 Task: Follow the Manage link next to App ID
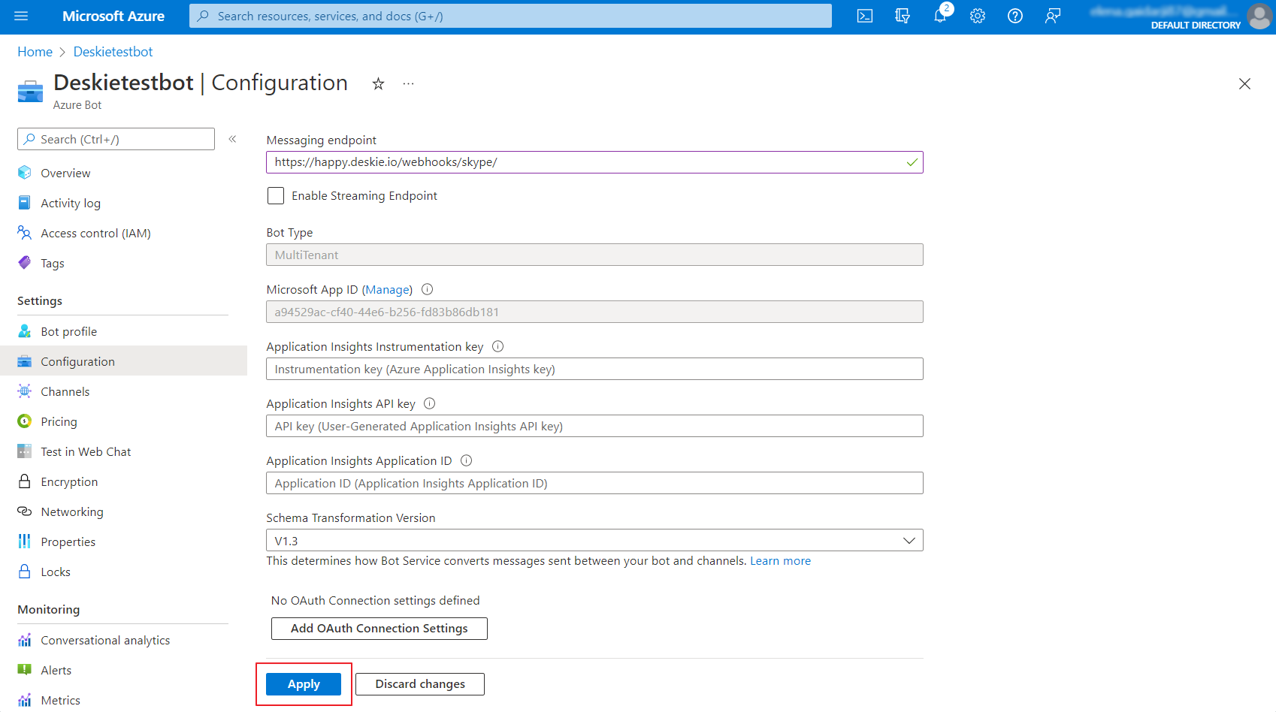(x=388, y=289)
